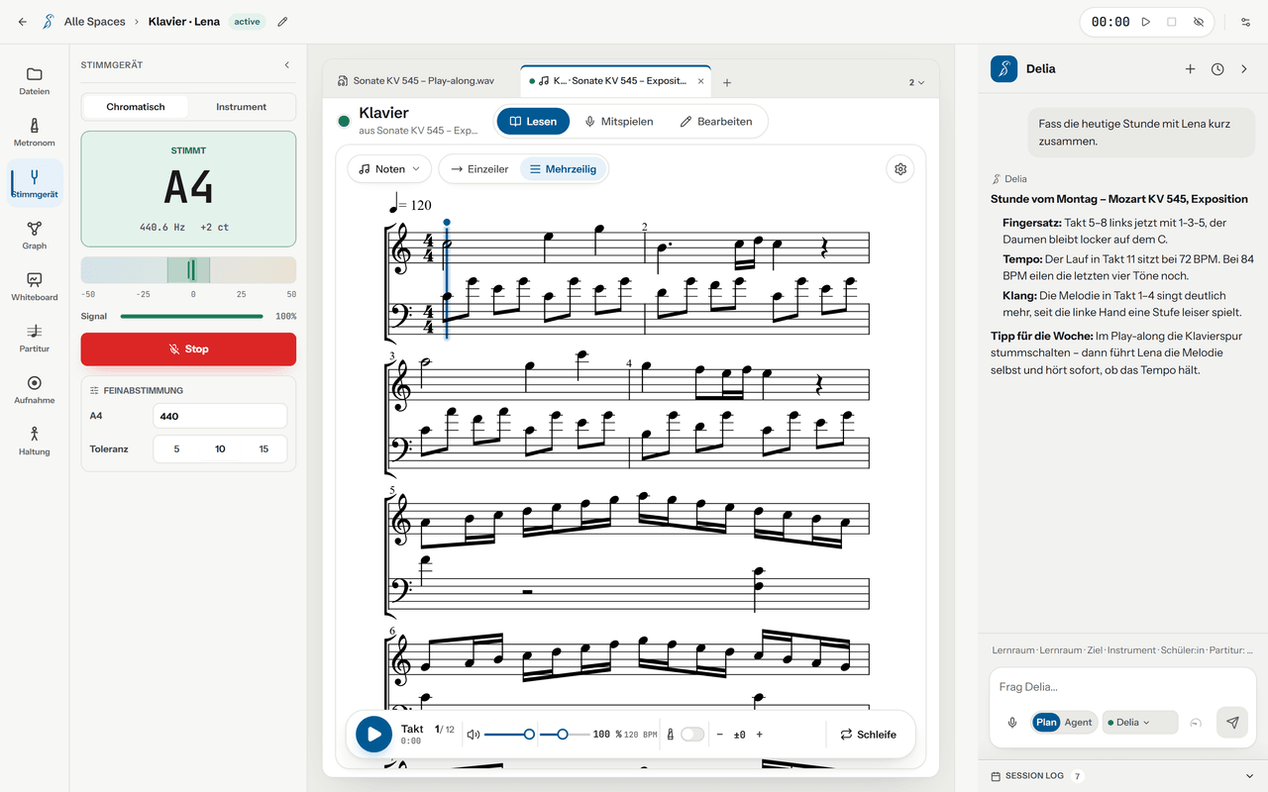Set Toleranz to 15
The image size is (1268, 792).
264,448
